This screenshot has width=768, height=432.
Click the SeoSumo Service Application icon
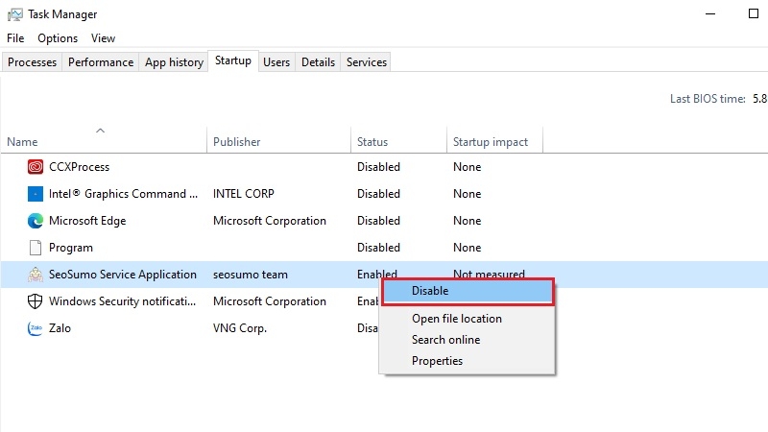pos(36,275)
